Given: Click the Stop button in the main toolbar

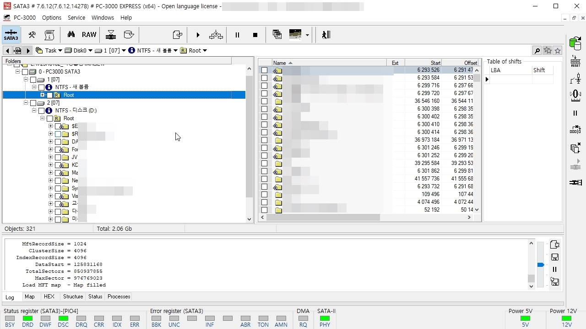Looking at the screenshot, I should [x=255, y=35].
